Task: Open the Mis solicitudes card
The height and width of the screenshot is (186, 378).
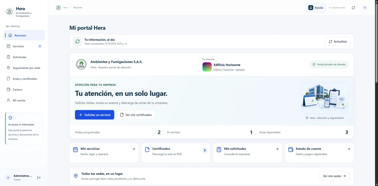Action: tap(248, 153)
